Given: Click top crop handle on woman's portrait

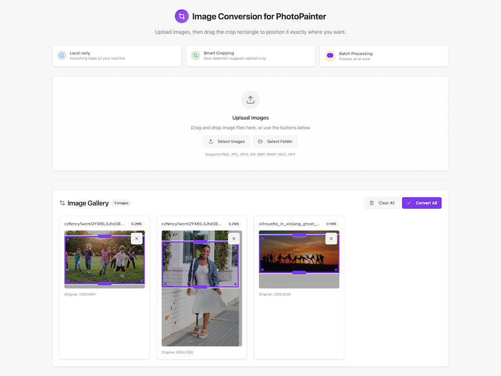Looking at the screenshot, I should 200,241.
